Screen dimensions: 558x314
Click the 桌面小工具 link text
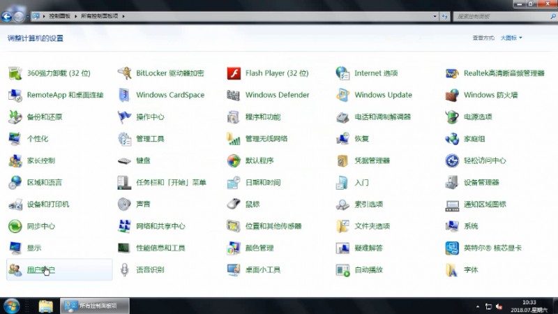coord(263,270)
